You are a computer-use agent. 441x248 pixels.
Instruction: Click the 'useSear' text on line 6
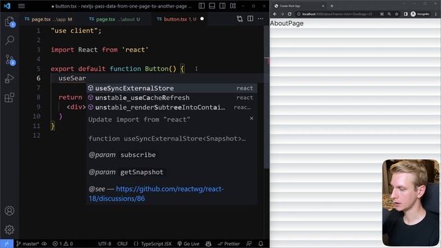(72, 78)
